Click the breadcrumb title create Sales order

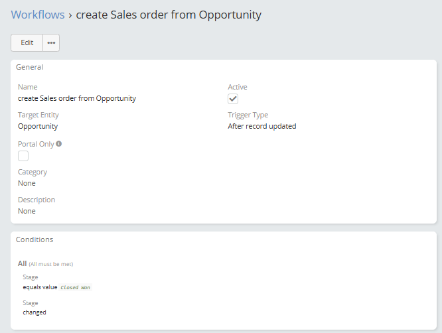[x=169, y=15]
